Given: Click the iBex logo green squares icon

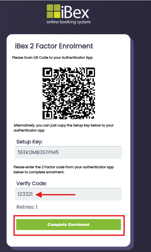Looking at the screenshot, I should 53,11.
